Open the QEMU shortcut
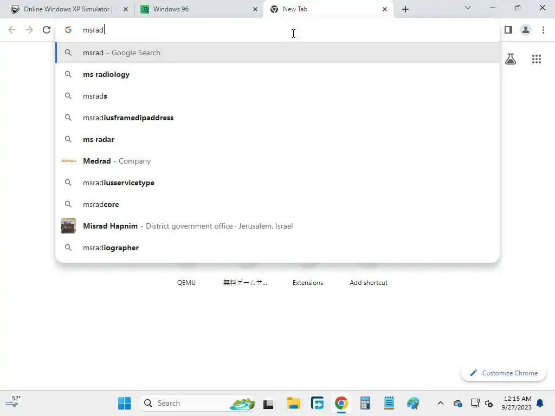 [x=186, y=283]
